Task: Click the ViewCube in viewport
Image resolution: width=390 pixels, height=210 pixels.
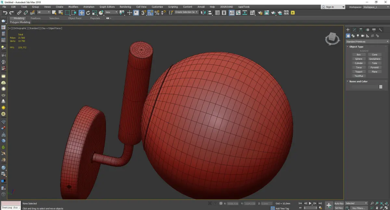Action: [x=332, y=38]
